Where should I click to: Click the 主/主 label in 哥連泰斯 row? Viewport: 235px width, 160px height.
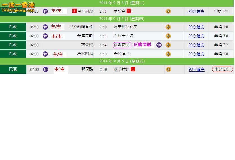click(x=57, y=36)
